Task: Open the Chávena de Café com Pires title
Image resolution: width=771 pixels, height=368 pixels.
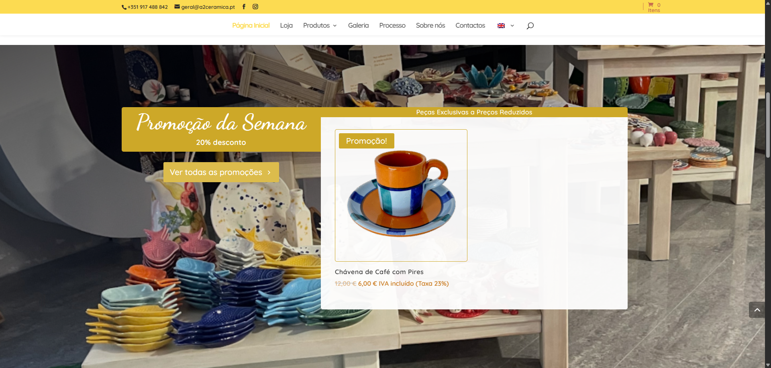Action: pyautogui.click(x=379, y=272)
